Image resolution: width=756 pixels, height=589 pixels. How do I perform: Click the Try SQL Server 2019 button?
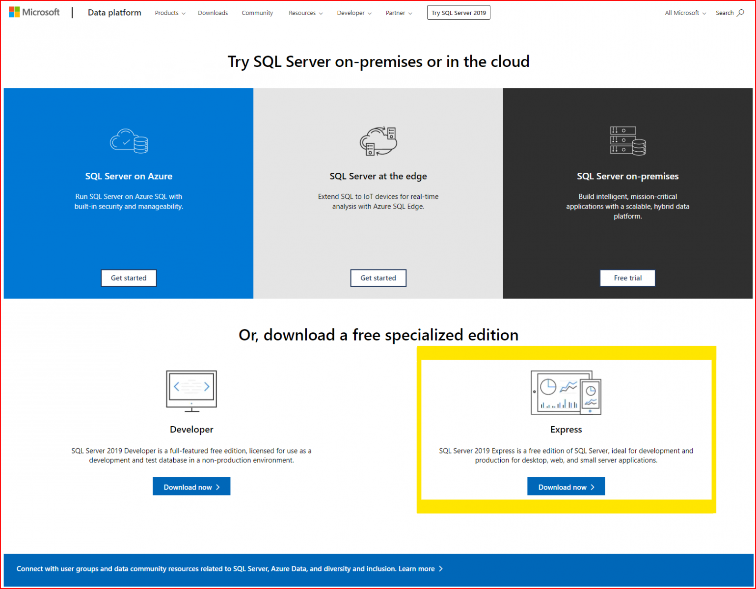click(x=459, y=13)
